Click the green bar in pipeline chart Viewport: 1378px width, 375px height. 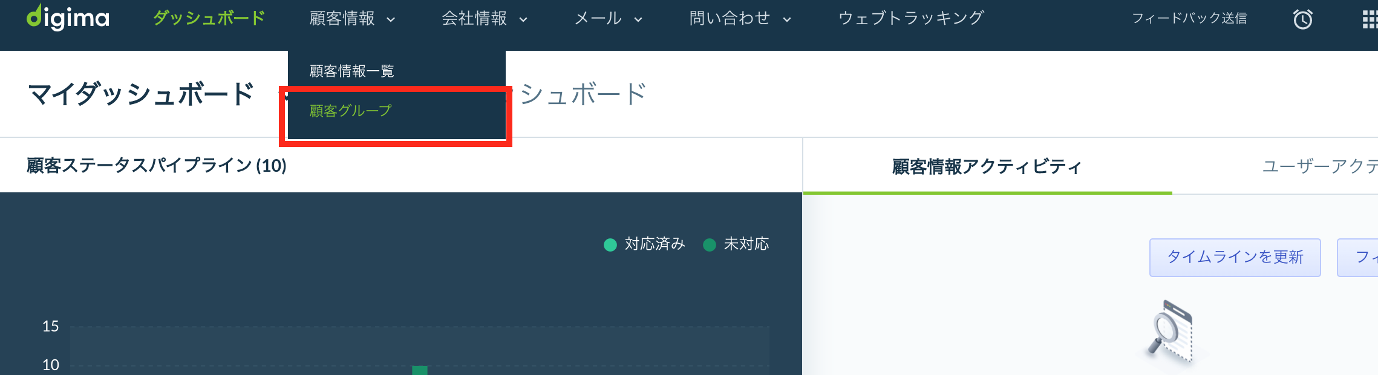(420, 370)
